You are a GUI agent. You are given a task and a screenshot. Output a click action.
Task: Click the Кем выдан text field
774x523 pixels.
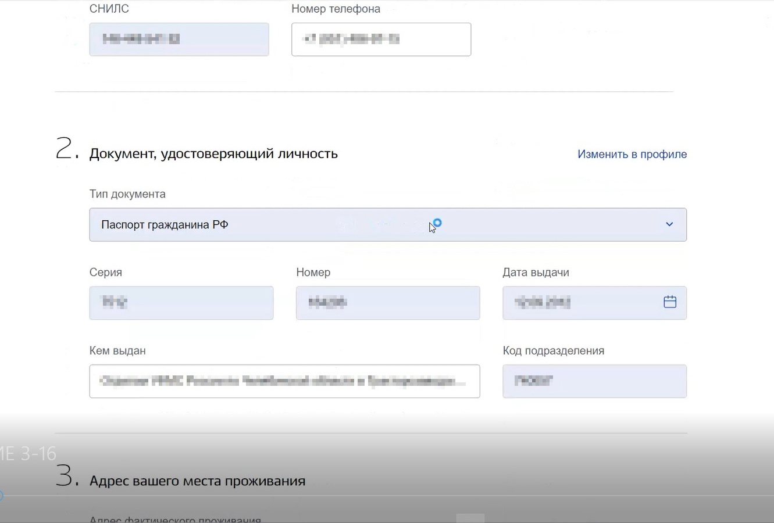(x=284, y=381)
